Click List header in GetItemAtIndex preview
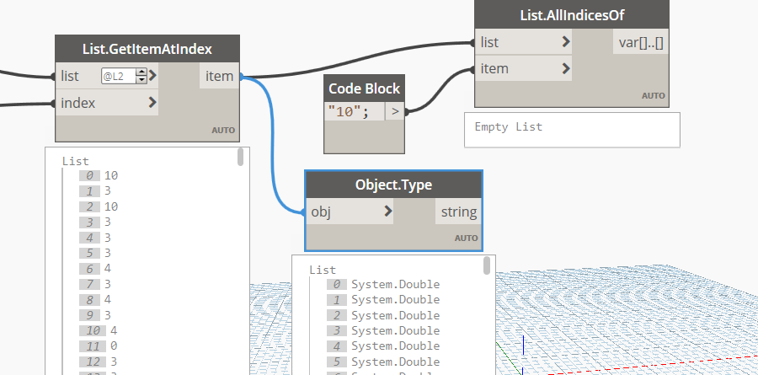 click(76, 161)
